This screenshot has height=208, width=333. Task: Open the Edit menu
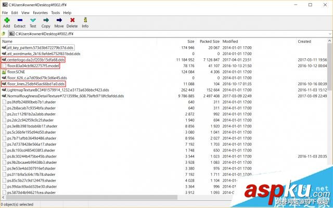[x=15, y=12]
